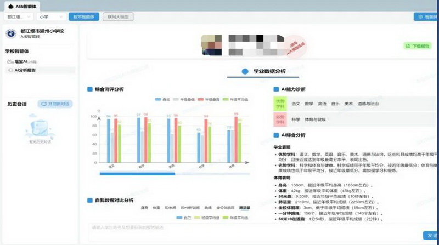Click the 发送 send button
Screen dimensions: 439x245
(430, 235)
